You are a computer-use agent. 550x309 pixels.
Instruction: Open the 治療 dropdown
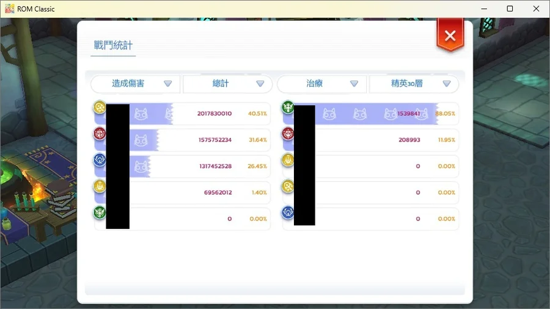[x=321, y=84]
